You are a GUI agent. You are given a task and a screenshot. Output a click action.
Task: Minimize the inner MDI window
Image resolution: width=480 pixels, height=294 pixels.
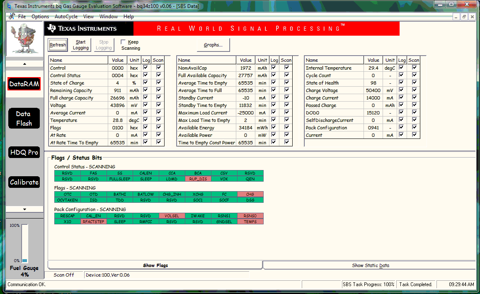(456, 17)
